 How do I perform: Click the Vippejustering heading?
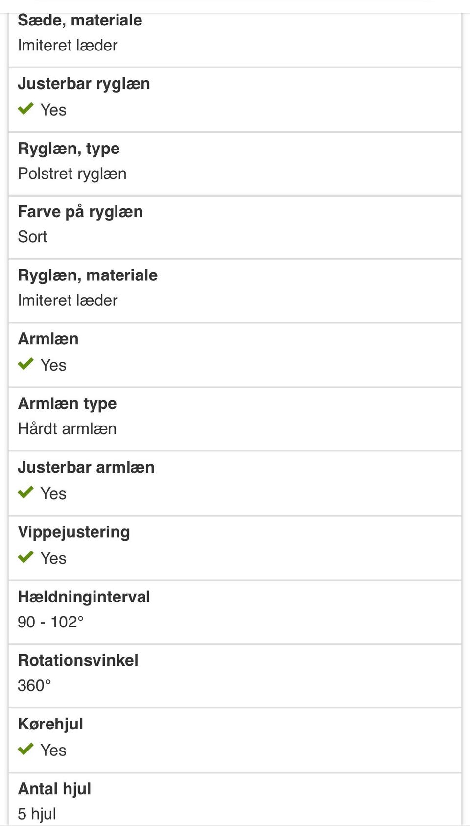click(74, 532)
